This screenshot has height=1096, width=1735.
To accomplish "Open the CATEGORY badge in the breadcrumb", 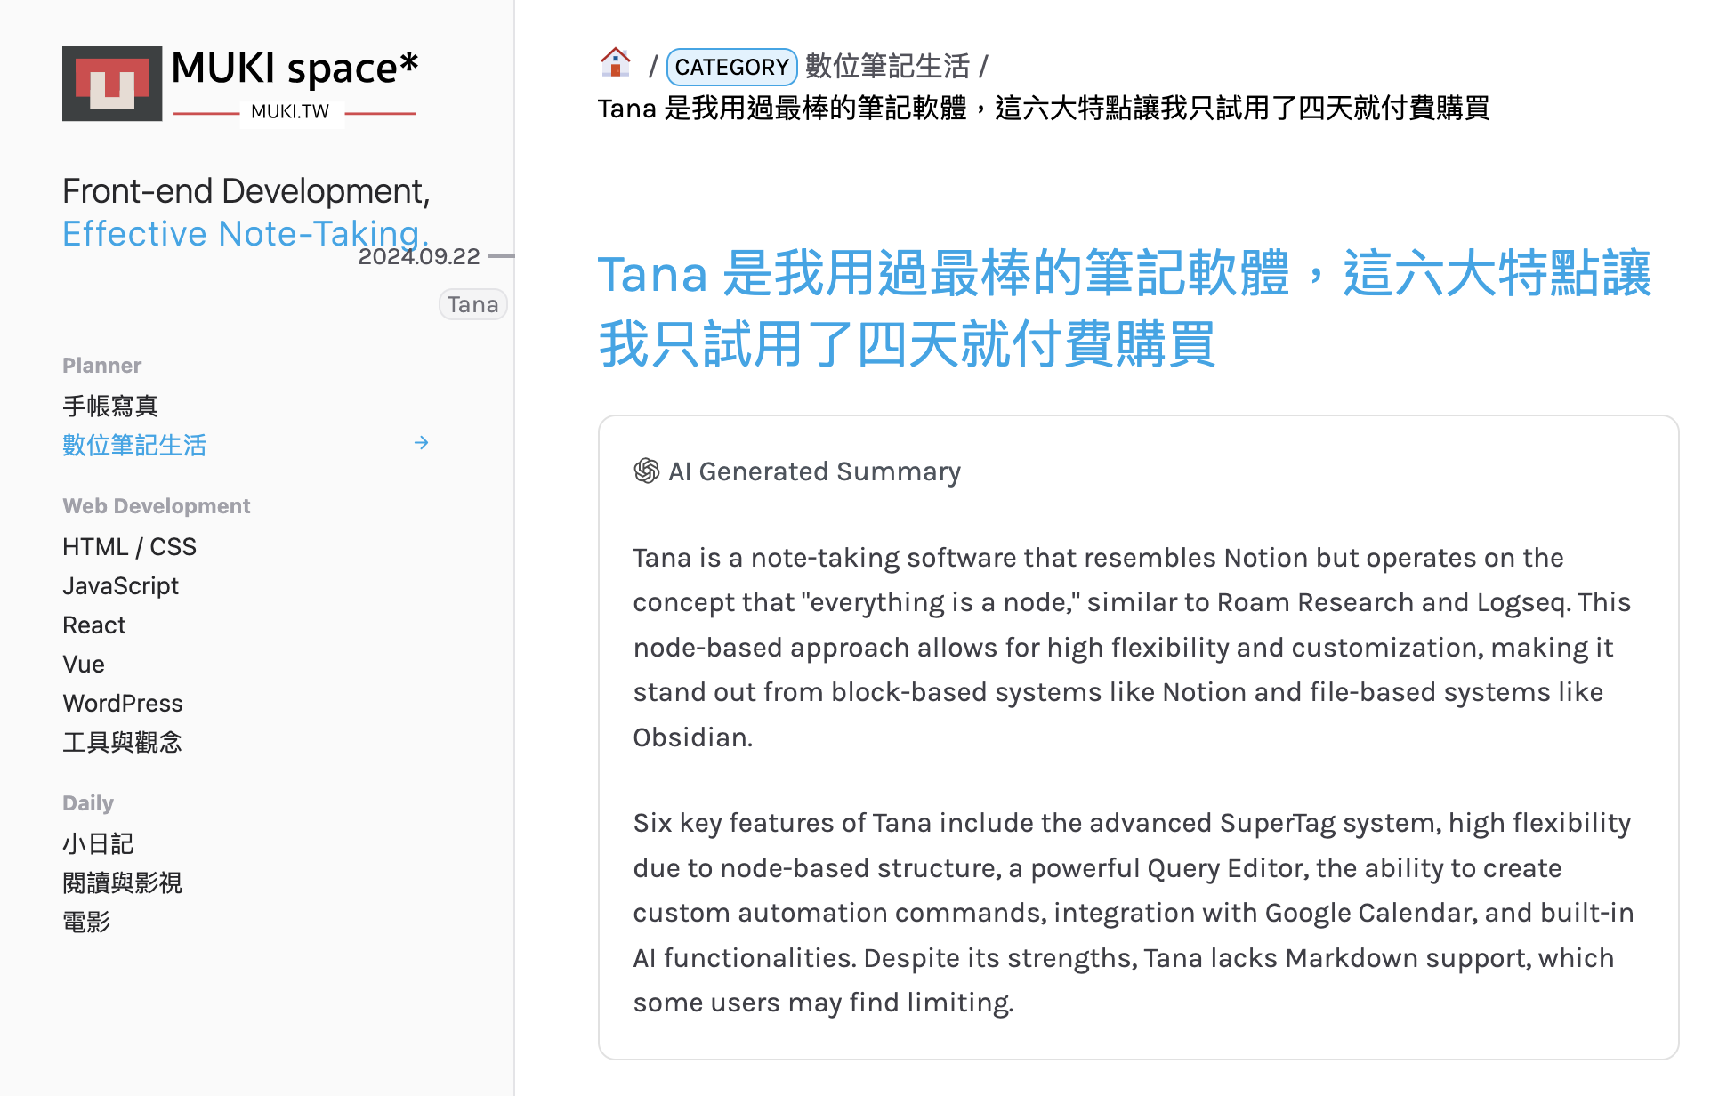I will tap(731, 67).
